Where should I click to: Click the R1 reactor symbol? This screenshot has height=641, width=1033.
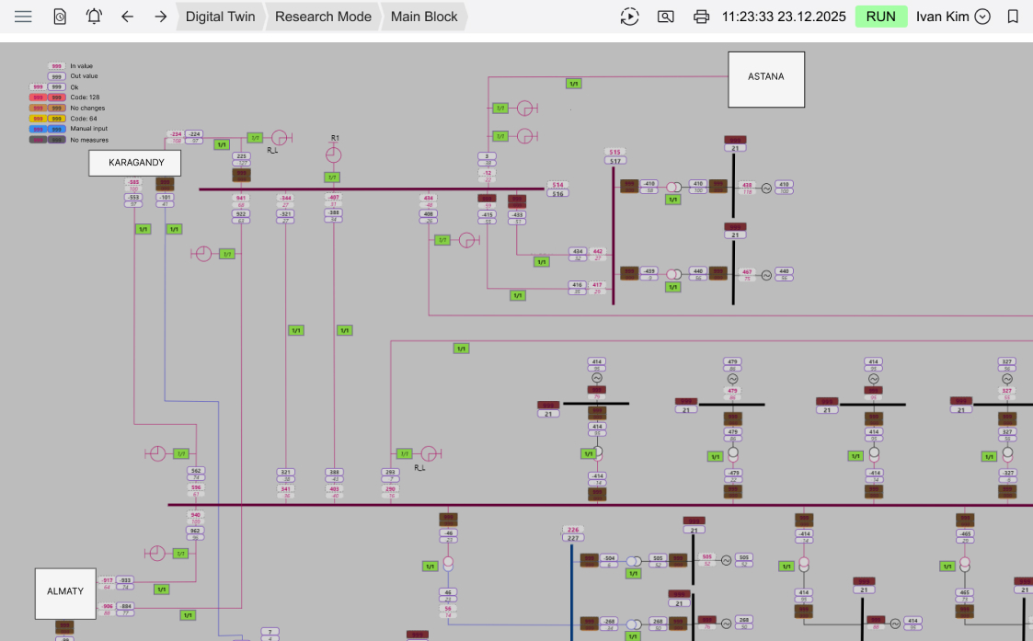tap(334, 155)
